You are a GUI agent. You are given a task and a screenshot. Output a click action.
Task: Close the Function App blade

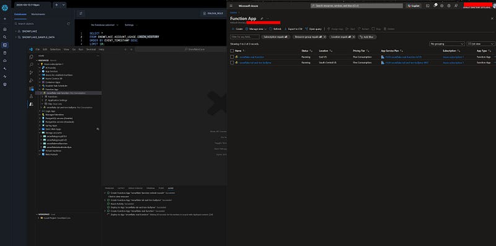[492, 19]
